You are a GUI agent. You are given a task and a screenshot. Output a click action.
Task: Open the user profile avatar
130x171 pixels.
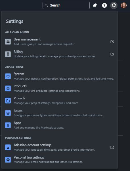point(124,5)
